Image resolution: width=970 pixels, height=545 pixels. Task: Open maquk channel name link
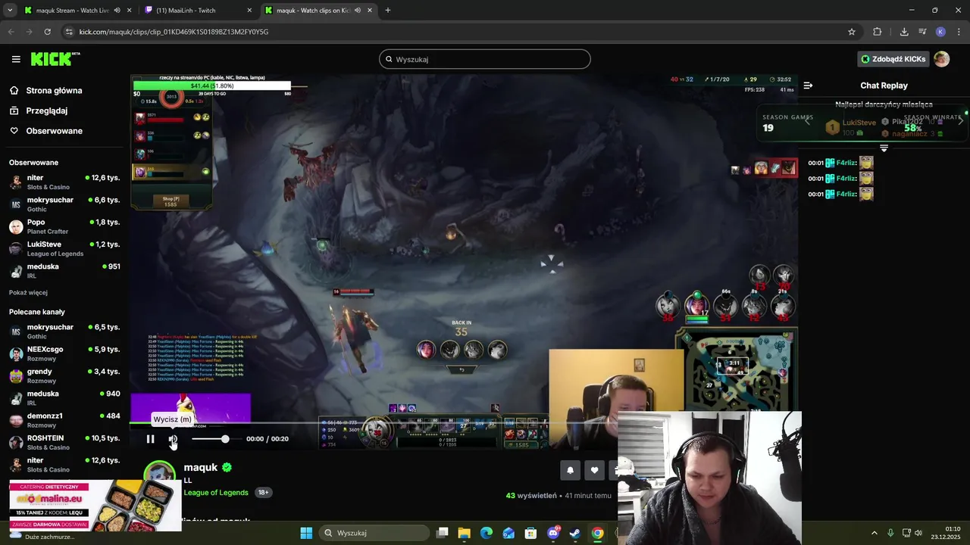coord(201,467)
